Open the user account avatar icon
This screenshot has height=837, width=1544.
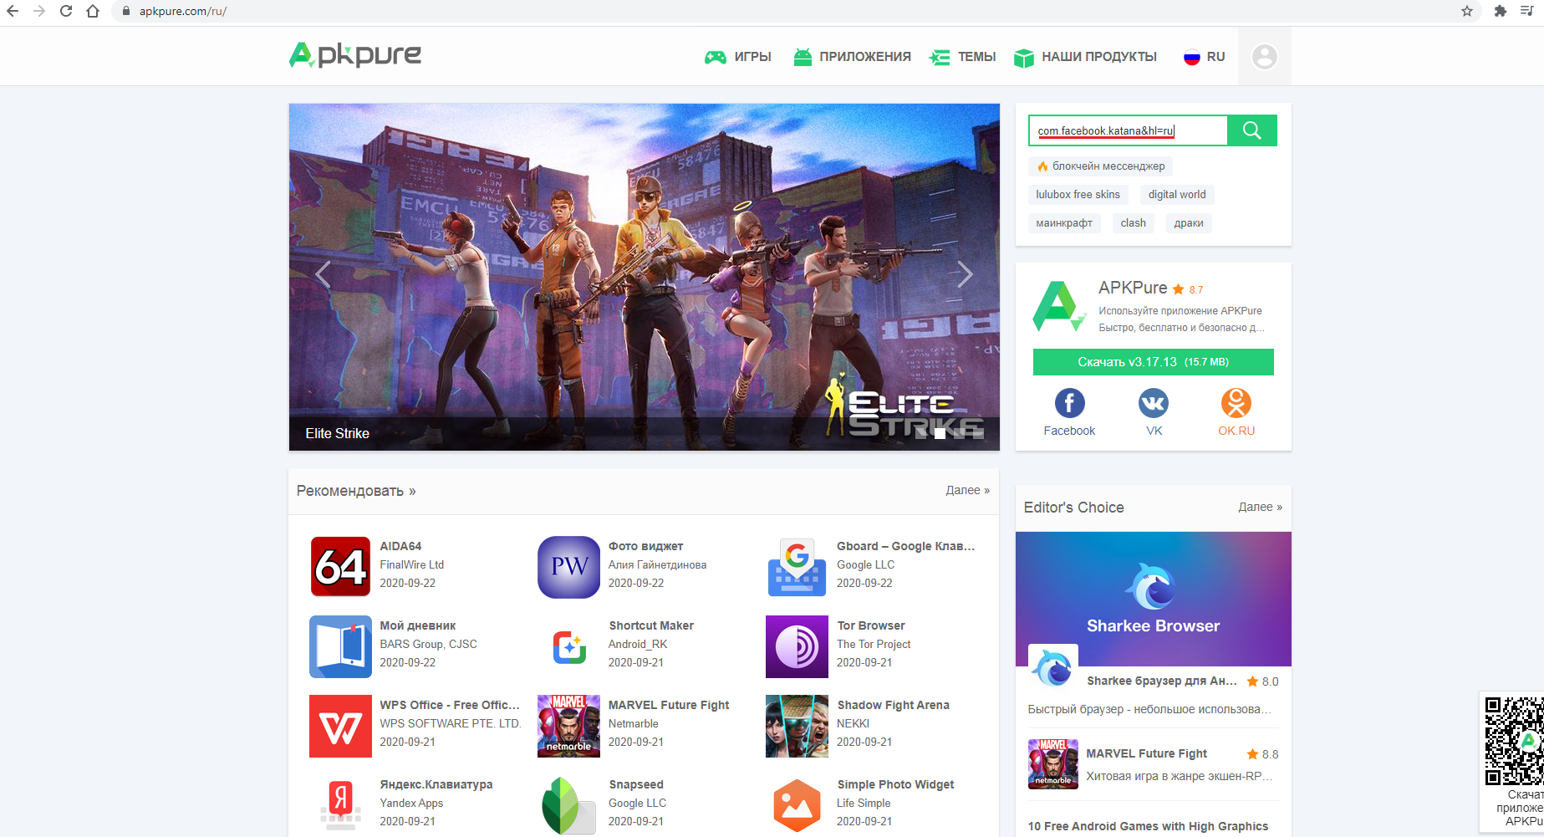[x=1264, y=57]
